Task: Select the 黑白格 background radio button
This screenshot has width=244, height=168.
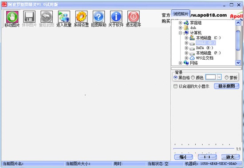Action: [x=175, y=77]
